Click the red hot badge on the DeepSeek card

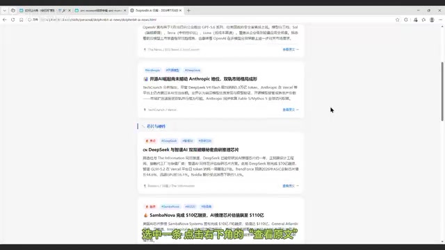(151, 141)
